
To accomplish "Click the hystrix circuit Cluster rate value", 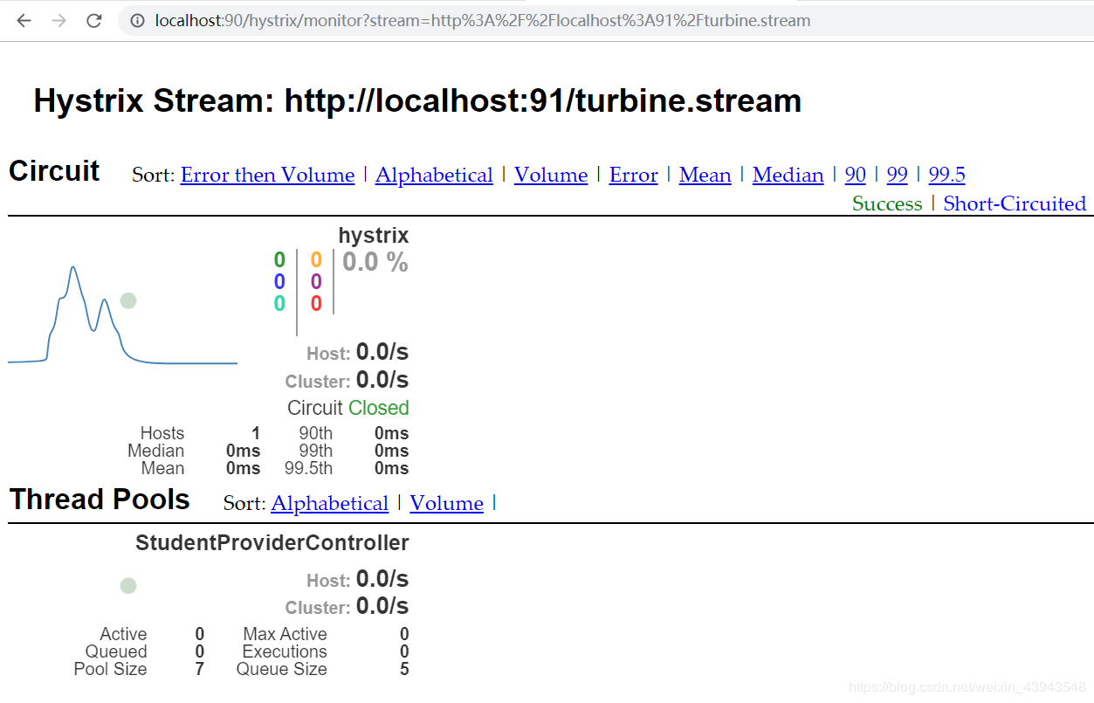I will tap(382, 380).
